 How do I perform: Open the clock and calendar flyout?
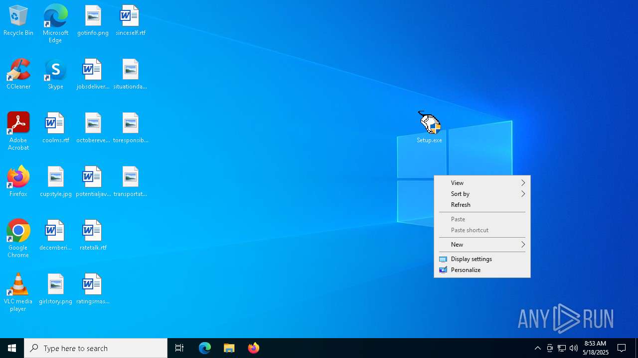click(595, 348)
